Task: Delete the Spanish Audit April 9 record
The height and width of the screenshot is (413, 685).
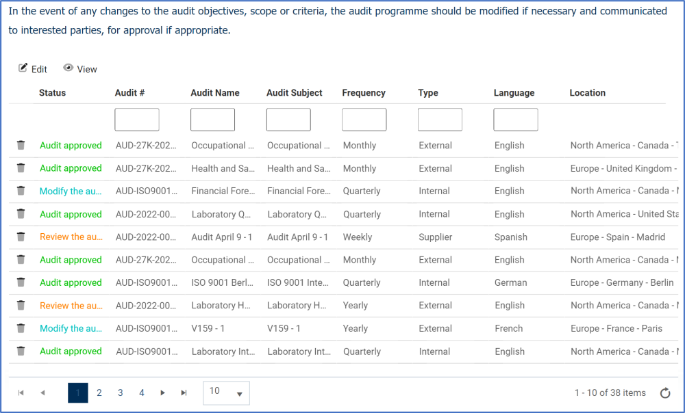Action: [x=21, y=237]
